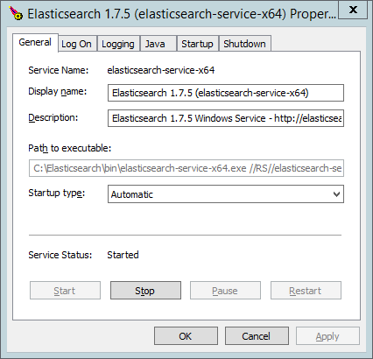Screen dimensions: 373x359
Task: Close the properties dialog with X
Action: pyautogui.click(x=353, y=10)
